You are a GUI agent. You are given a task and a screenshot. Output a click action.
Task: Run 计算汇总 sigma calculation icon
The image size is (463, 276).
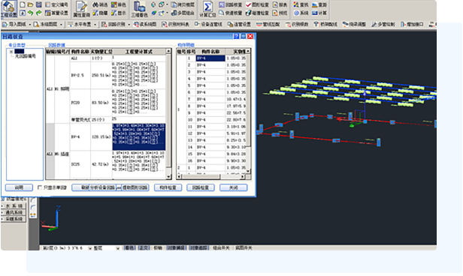coord(207,9)
